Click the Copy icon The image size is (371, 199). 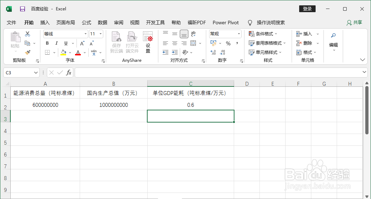click(x=28, y=43)
